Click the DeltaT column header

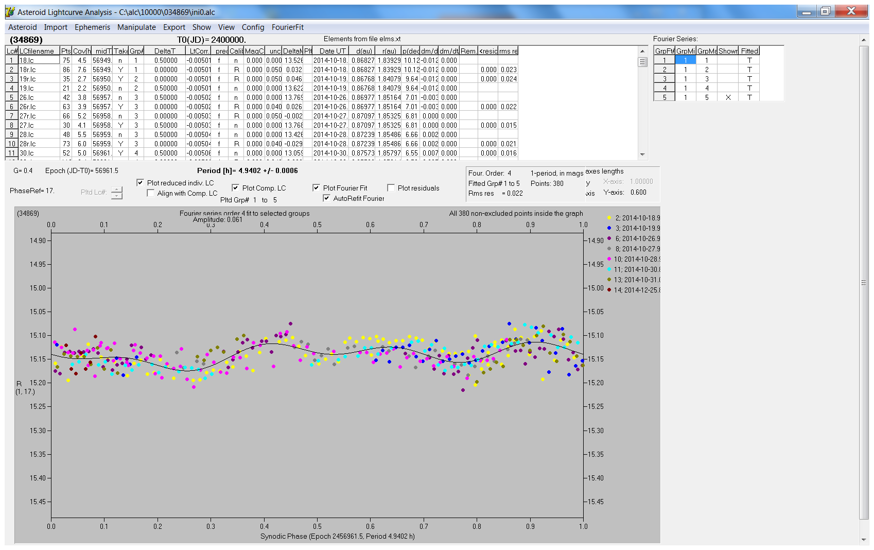coord(165,51)
